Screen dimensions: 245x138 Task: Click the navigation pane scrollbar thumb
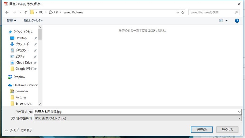[40, 34]
